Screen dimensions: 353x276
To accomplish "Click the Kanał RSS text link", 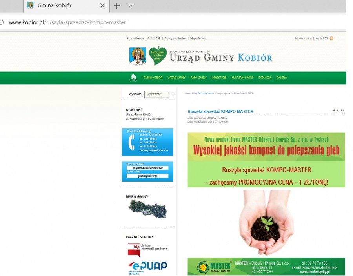I will coord(321,38).
